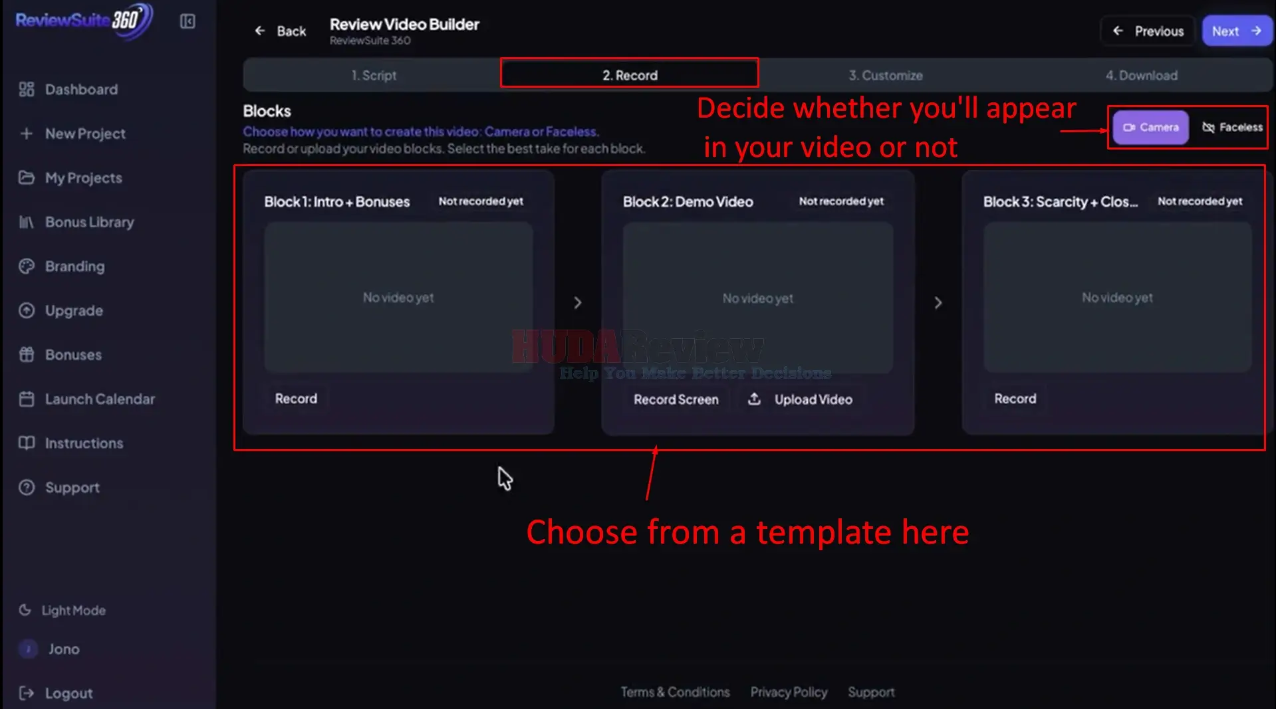Click Next to proceed
1276x709 pixels.
[1235, 31]
